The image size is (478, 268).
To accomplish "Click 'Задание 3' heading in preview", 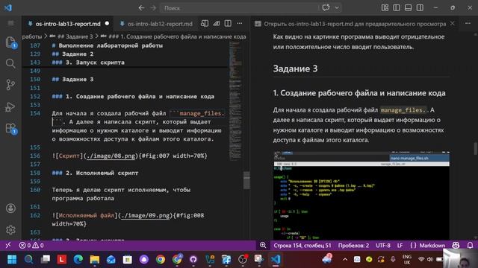I will [295, 68].
